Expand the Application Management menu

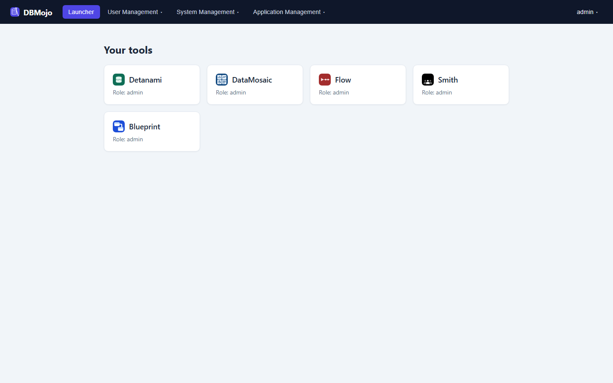pyautogui.click(x=289, y=12)
